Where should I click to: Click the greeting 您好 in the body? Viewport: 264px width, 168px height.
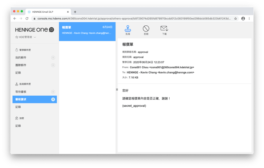point(125,90)
